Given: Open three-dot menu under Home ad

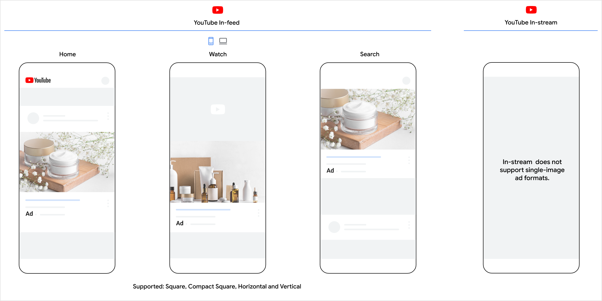Looking at the screenshot, I should click(x=108, y=203).
